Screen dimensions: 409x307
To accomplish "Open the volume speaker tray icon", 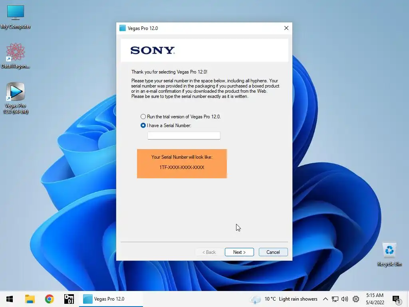I will (345, 299).
